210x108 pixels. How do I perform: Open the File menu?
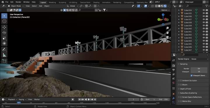(7, 2)
